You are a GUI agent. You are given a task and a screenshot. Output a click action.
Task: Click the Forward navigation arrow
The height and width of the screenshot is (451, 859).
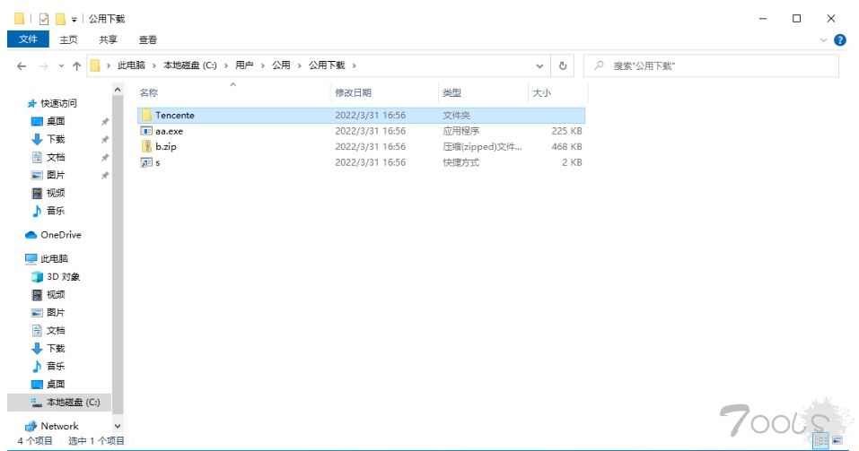43,66
